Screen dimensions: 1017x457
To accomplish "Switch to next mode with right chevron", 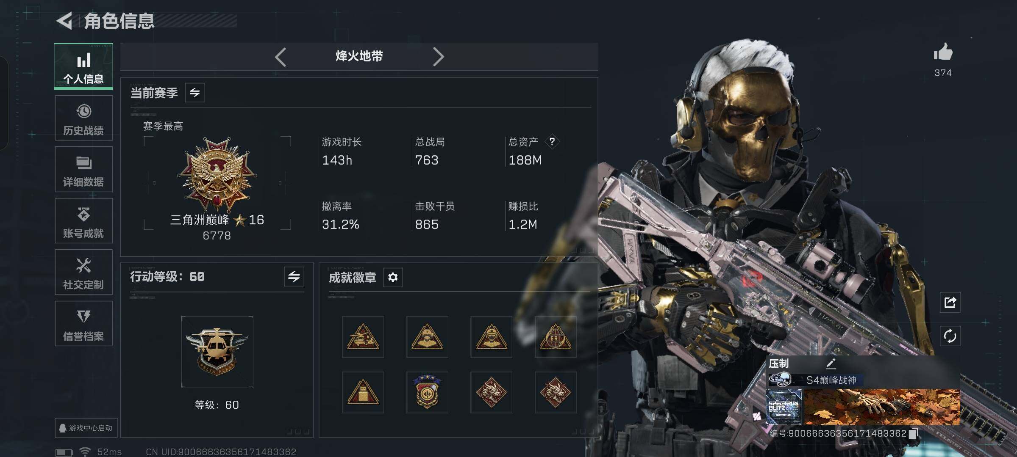I will coord(438,57).
